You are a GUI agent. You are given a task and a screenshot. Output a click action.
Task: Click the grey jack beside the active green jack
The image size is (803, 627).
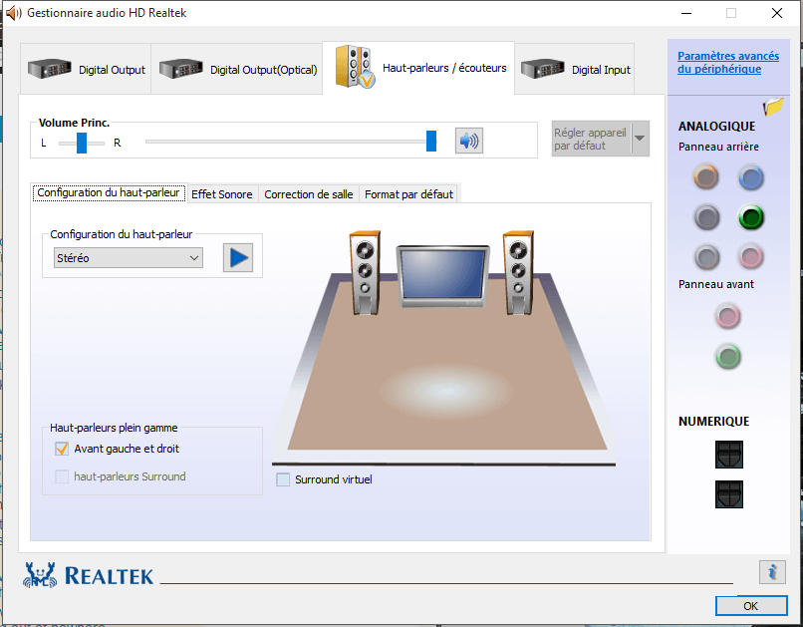tap(706, 217)
